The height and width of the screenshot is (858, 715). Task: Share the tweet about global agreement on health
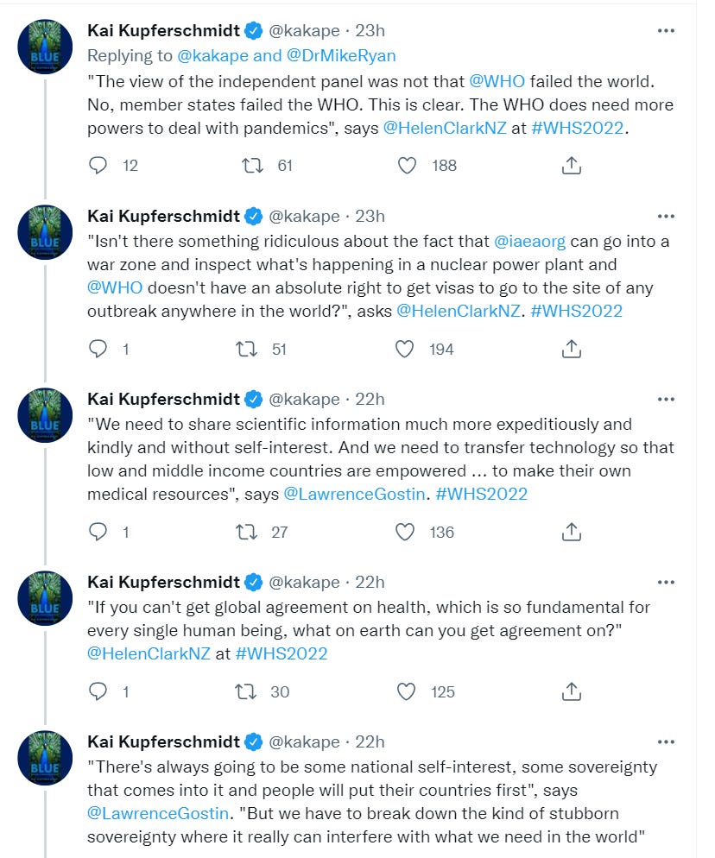[571, 691]
